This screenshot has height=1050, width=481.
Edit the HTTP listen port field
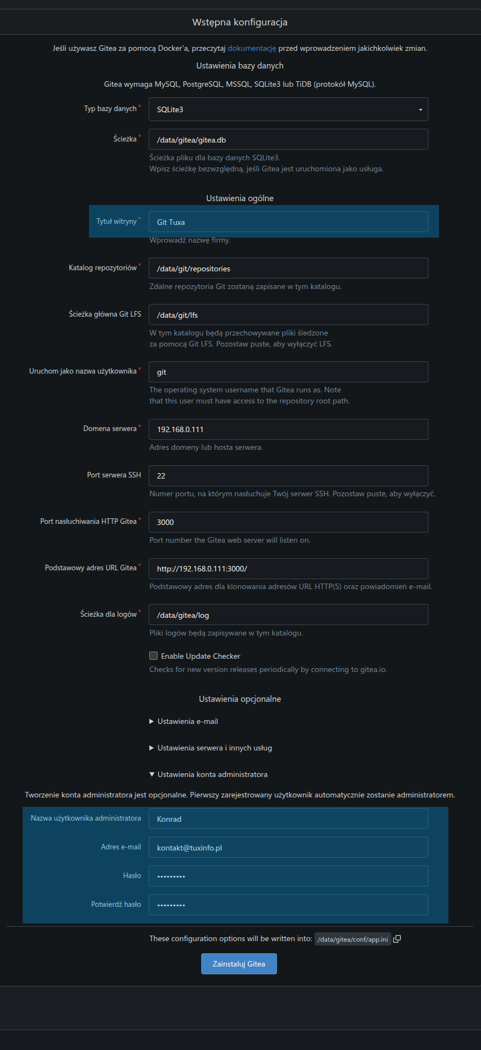[x=289, y=522]
